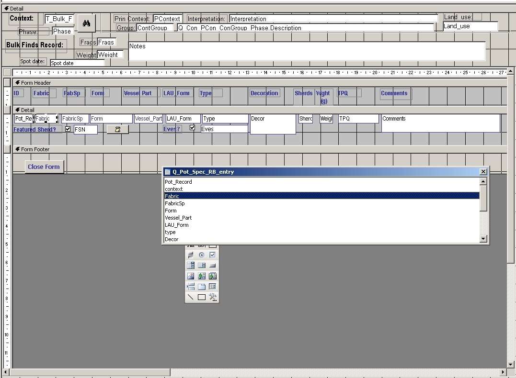This screenshot has width=516, height=378.
Task: Select the Combo Box tool in toolbox
Action: click(191, 265)
